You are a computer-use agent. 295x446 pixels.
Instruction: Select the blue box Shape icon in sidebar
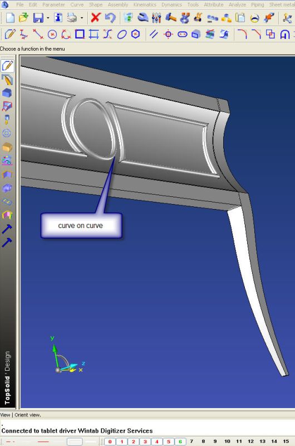point(7,93)
